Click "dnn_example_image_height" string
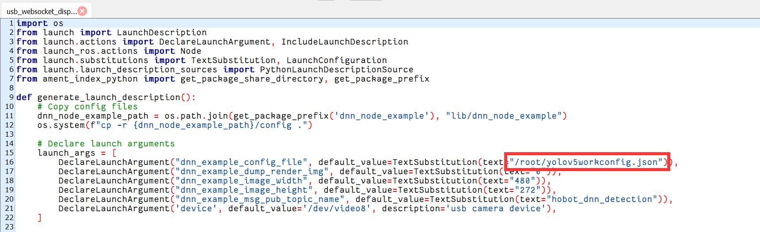Screen dimensions: 760x232 (244, 190)
